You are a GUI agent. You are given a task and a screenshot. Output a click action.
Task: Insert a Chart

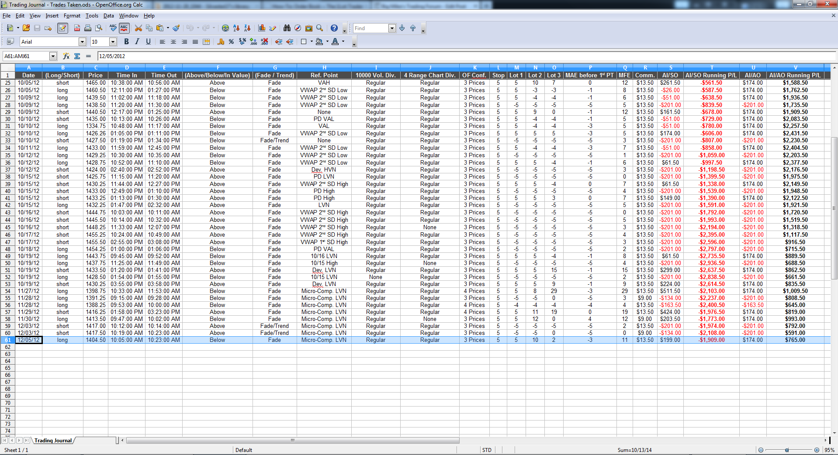262,28
